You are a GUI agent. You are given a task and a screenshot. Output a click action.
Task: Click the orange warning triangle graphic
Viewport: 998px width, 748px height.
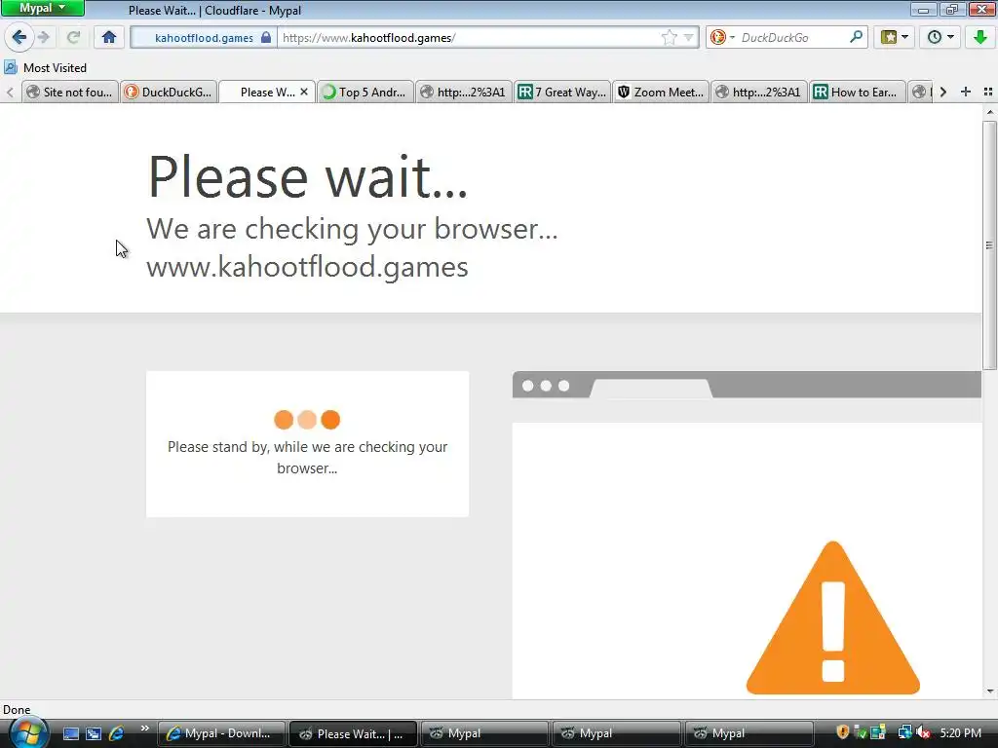tap(833, 617)
